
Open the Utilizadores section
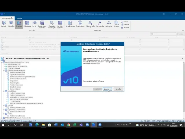point(27,24)
